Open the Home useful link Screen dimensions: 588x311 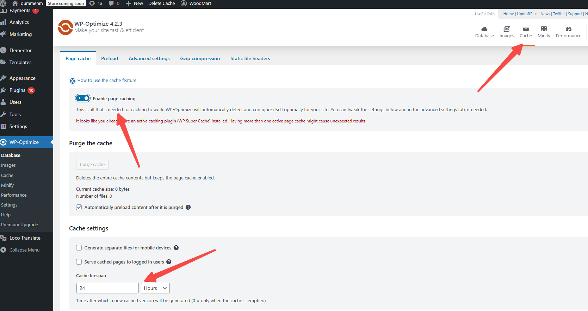(x=508, y=14)
